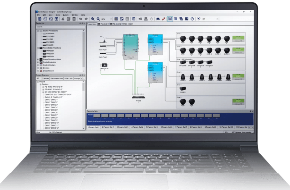Open the Tools menu
The image size is (290, 190).
58,15
